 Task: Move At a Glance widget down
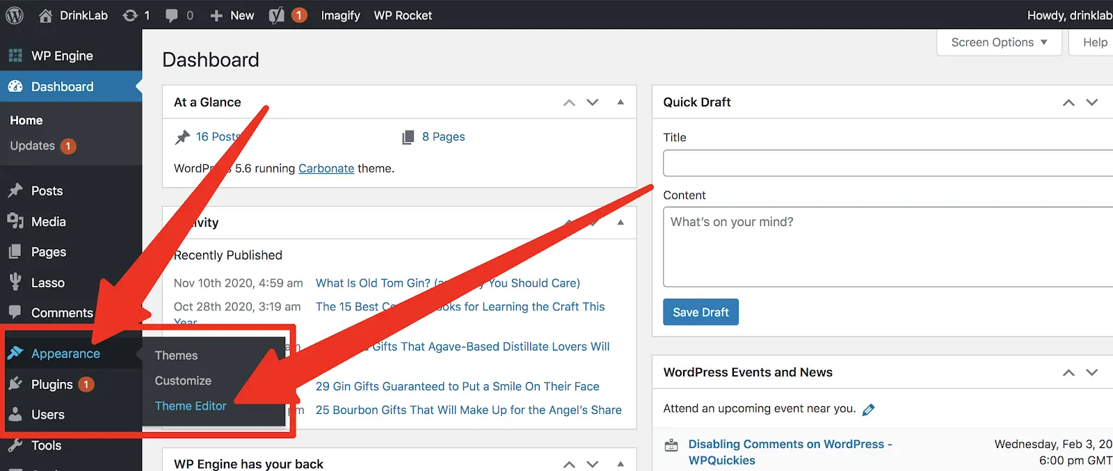593,102
